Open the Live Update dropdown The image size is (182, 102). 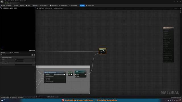click(x=44, y=6)
